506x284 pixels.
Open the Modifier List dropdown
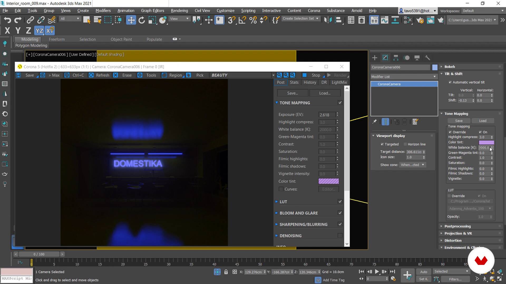(403, 77)
